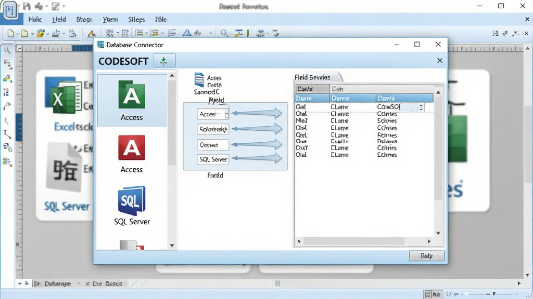Click the curved arrow tool in left toolbar
This screenshot has width=533, height=299.
tap(7, 106)
